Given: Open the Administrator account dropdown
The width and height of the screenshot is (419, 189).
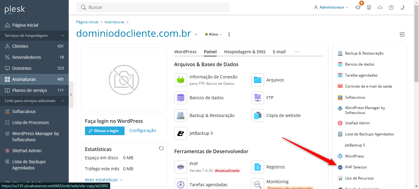Looking at the screenshot, I should (x=331, y=7).
